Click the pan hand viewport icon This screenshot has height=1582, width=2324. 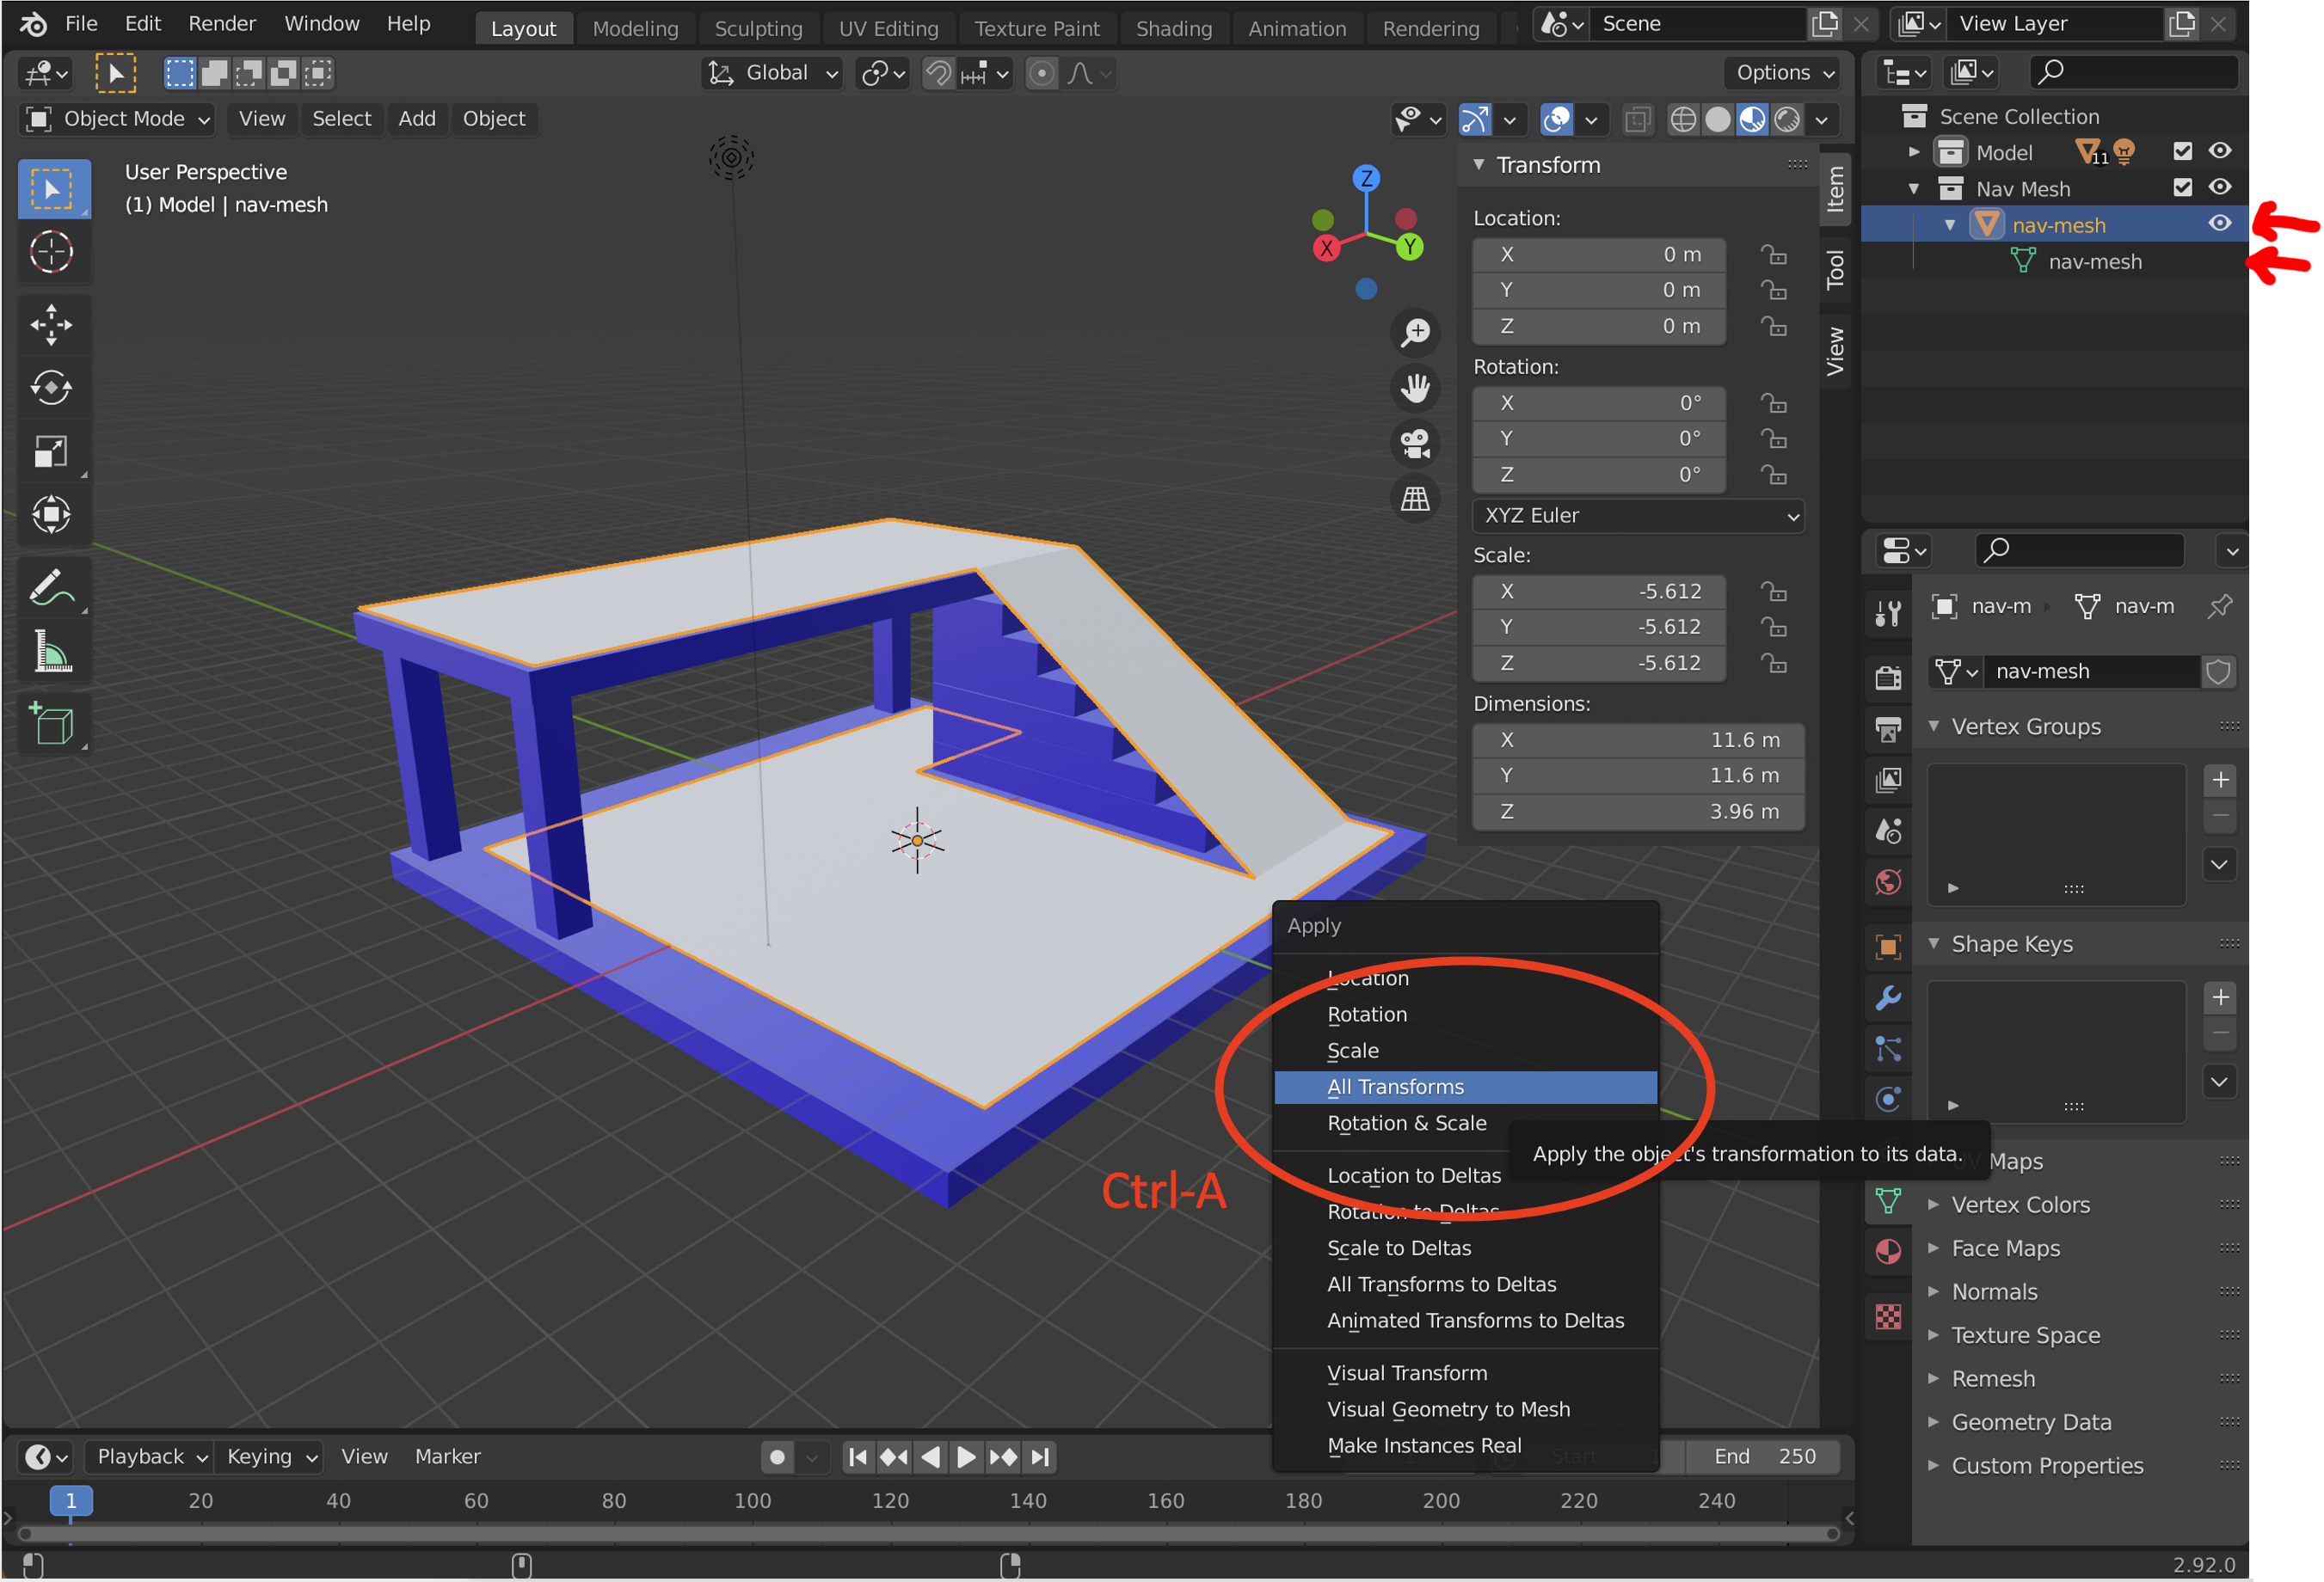[1415, 388]
